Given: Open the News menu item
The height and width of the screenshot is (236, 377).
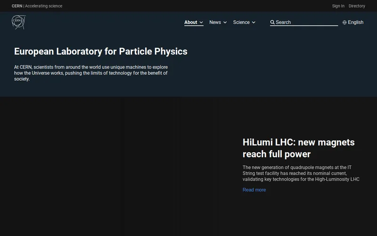Looking at the screenshot, I should (215, 22).
